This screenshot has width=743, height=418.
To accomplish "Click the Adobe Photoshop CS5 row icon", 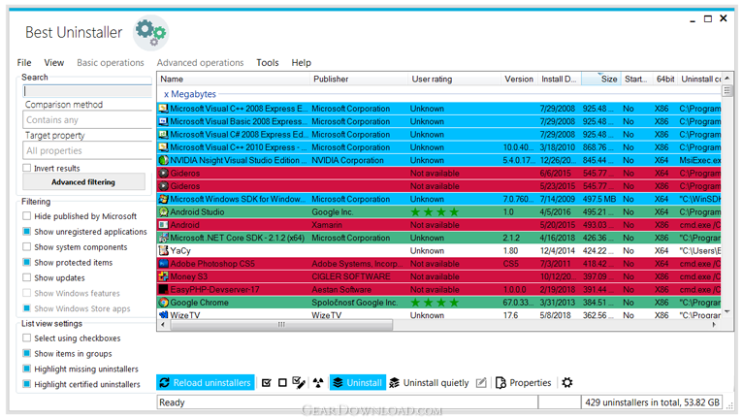I will tap(164, 264).
